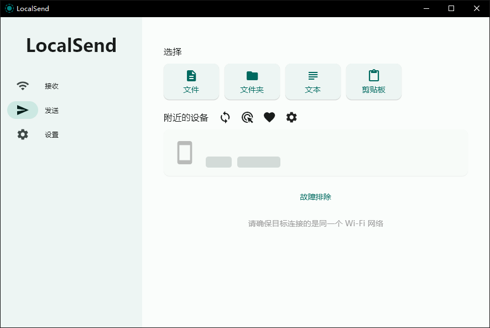
Task: Switch to the 发送 send tab
Action: click(51, 110)
